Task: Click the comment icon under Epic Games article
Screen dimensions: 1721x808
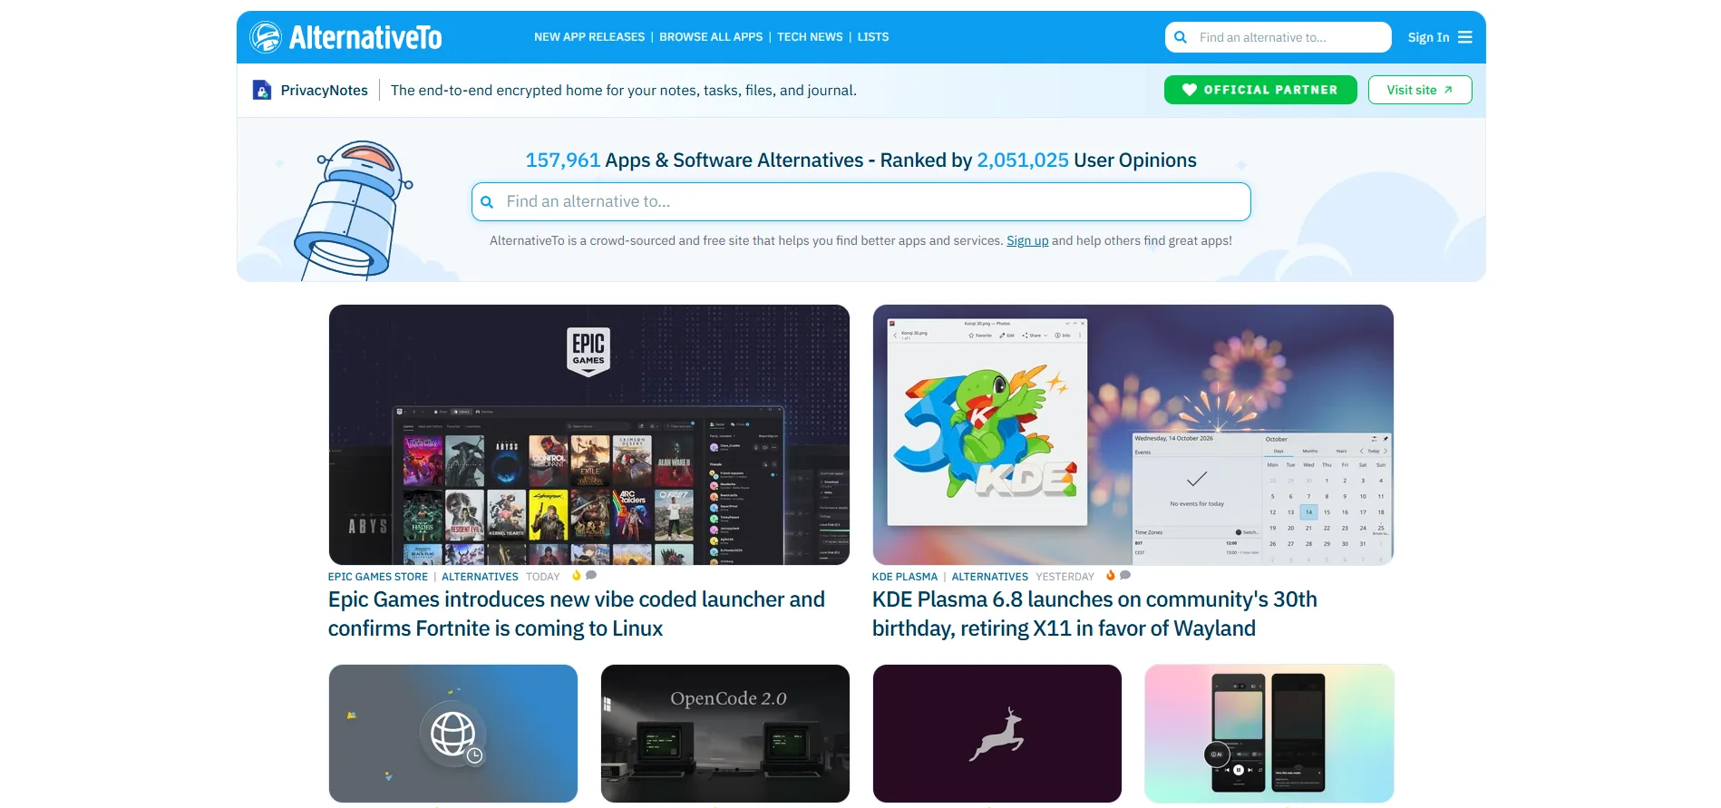Action: click(591, 575)
